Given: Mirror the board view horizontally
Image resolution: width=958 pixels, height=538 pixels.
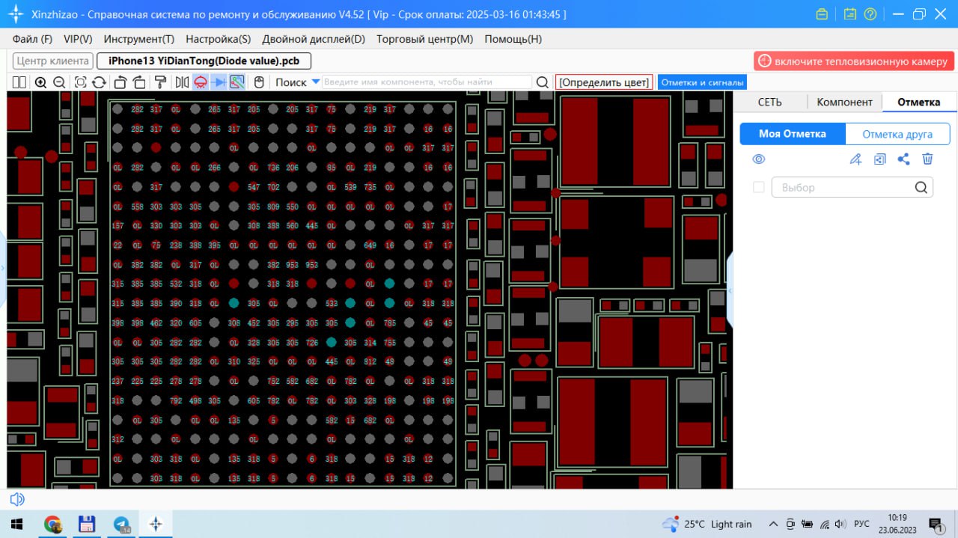Looking at the screenshot, I should 182,82.
